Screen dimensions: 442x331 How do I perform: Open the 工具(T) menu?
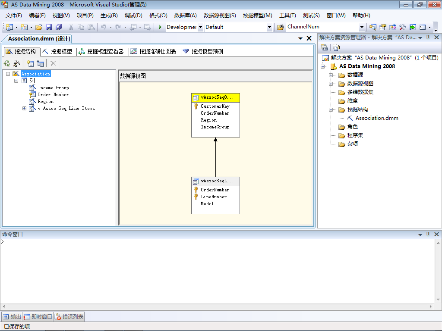(x=287, y=16)
